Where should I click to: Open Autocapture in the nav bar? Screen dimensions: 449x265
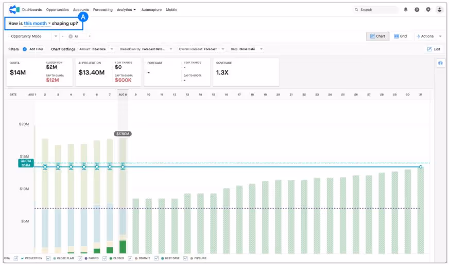tap(151, 10)
